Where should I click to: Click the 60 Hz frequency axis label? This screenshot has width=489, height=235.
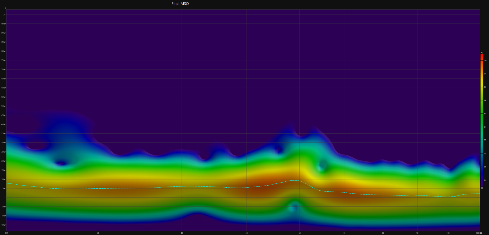point(300,233)
